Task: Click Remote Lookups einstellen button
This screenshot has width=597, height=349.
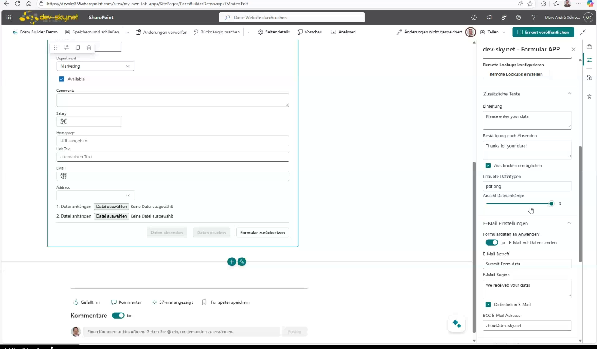Action: 516,74
